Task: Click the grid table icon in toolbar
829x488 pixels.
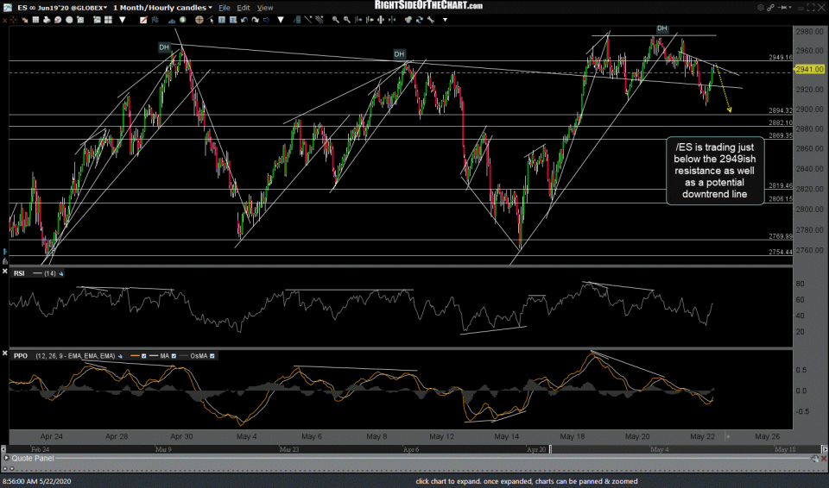Action: [x=35, y=20]
